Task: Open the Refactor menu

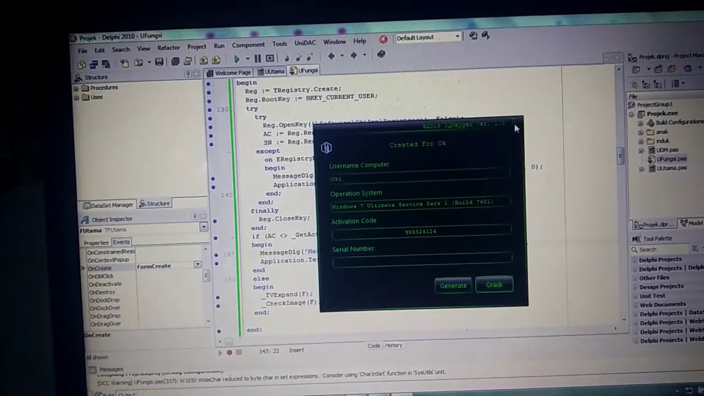Action: [169, 48]
